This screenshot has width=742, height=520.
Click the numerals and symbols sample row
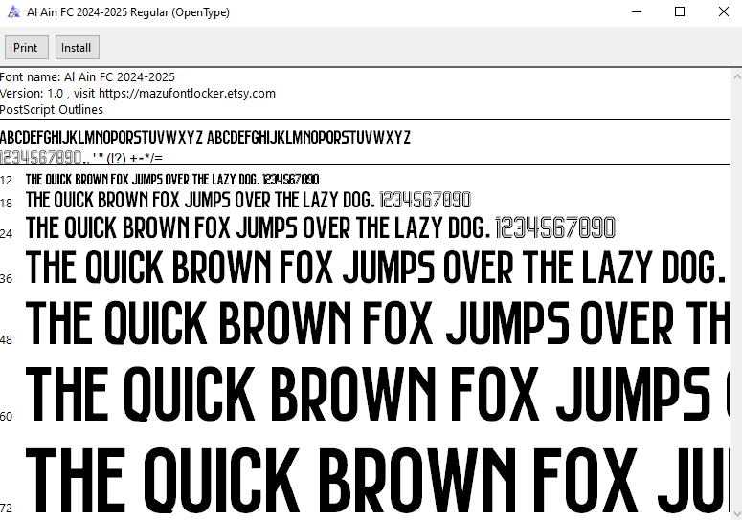pos(81,157)
